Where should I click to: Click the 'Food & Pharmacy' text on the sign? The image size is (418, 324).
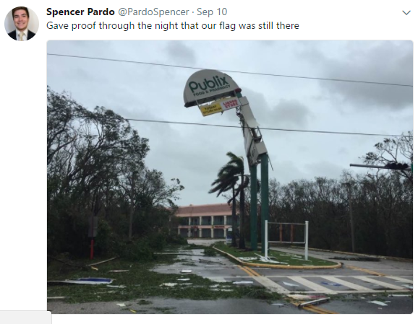[211, 90]
